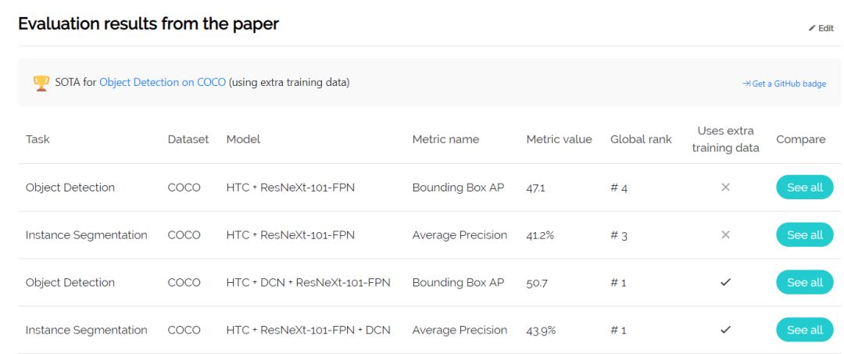Viewport: 844px width, 354px height.
Task: Click the Model column header
Action: (x=243, y=140)
